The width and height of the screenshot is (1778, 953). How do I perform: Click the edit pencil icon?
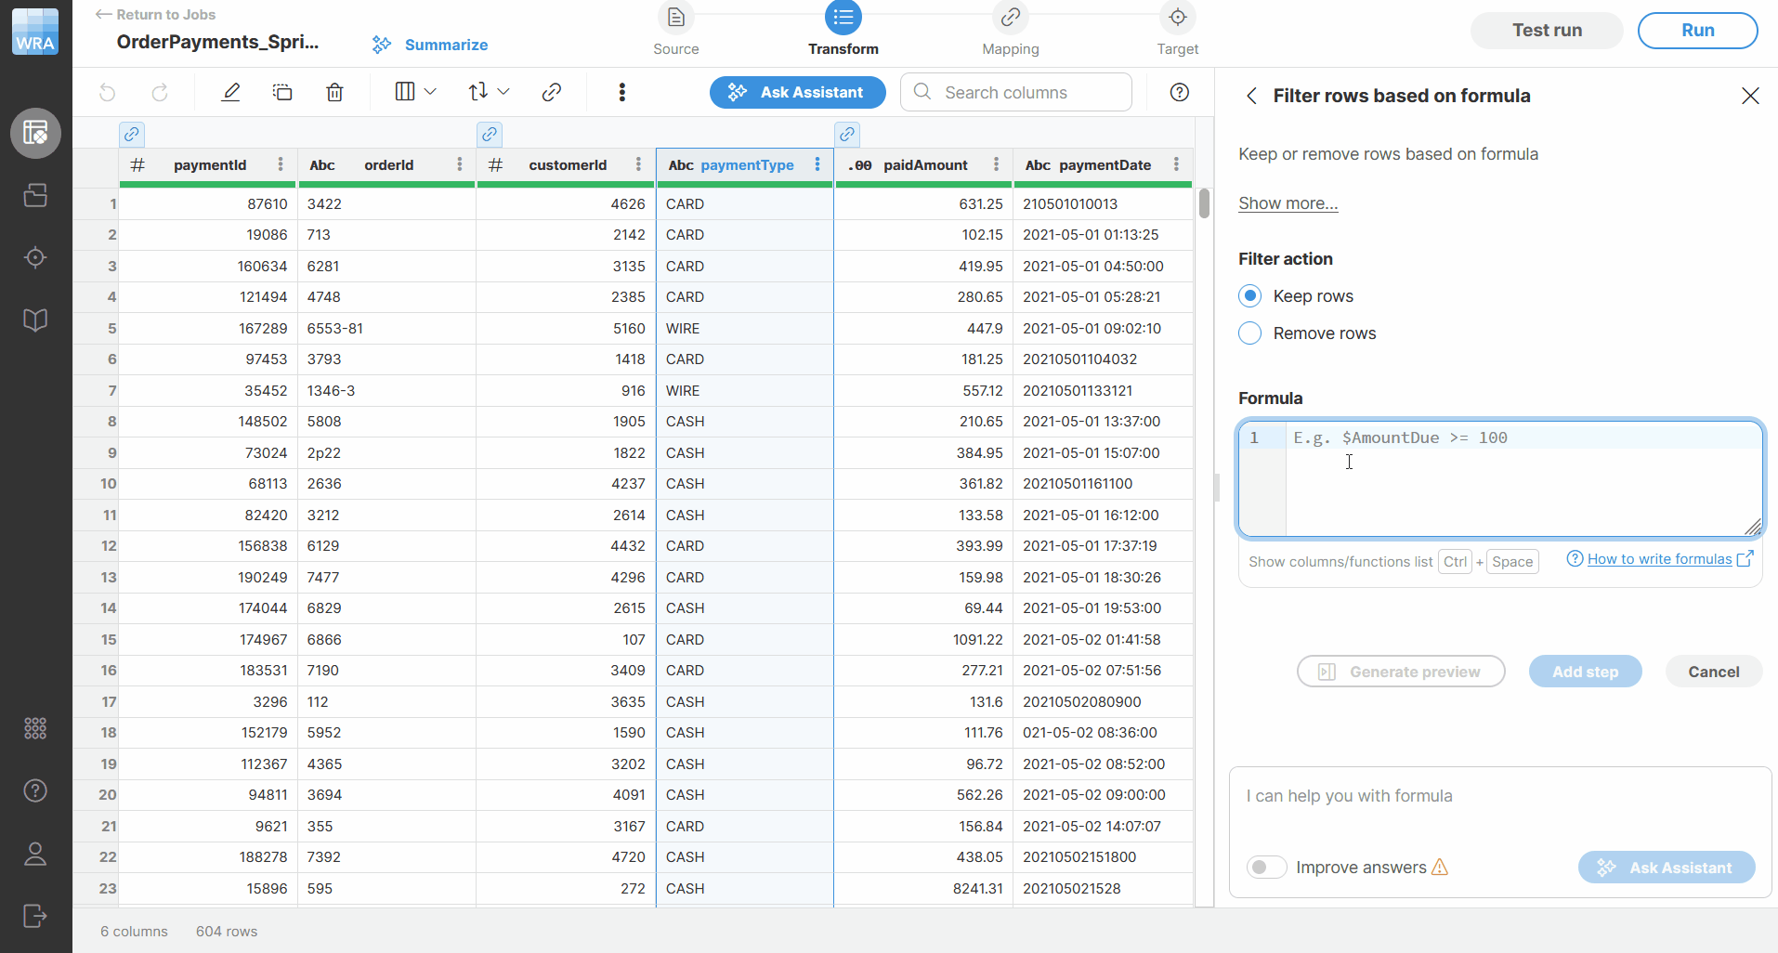point(231,92)
